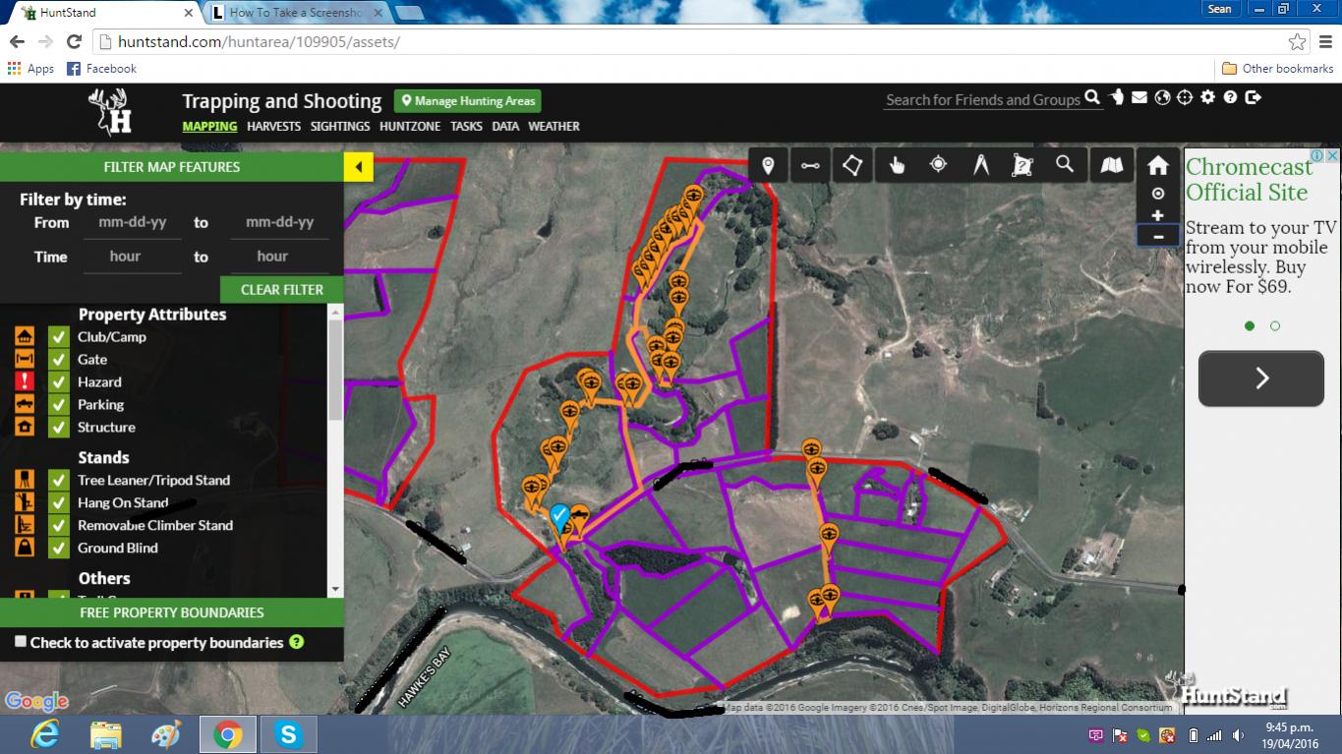Screen dimensions: 1342x754
Task: Check to activate property boundaries
Action: [x=21, y=642]
